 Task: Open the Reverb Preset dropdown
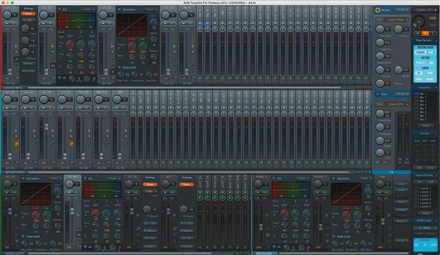(x=402, y=10)
